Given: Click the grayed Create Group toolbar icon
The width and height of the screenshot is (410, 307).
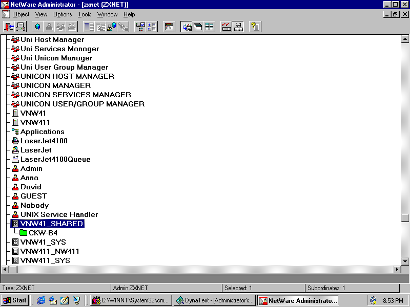Looking at the screenshot, I should (60, 27).
